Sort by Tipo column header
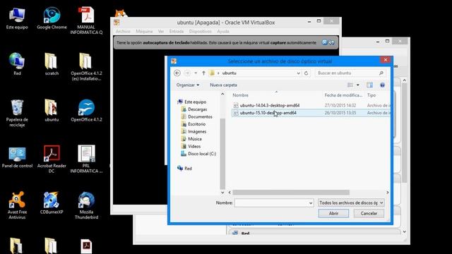This screenshot has height=254, width=452. (x=371, y=95)
